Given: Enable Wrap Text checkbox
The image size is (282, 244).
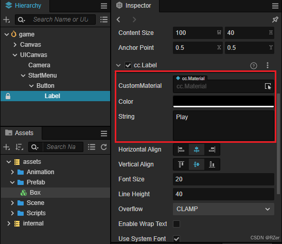Looking at the screenshot, I should (177, 224).
